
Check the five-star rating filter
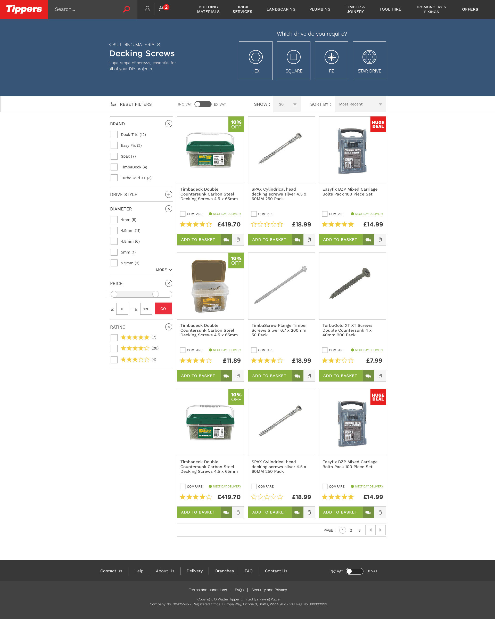114,338
